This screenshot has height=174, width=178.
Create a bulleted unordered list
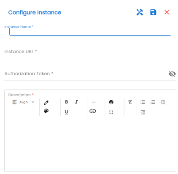tap(143, 102)
